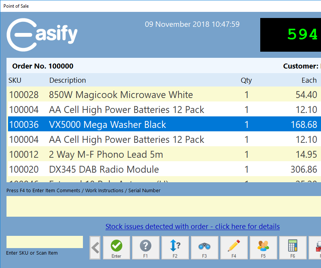Click the Description column header
This screenshot has height=268, width=321.
(x=68, y=80)
